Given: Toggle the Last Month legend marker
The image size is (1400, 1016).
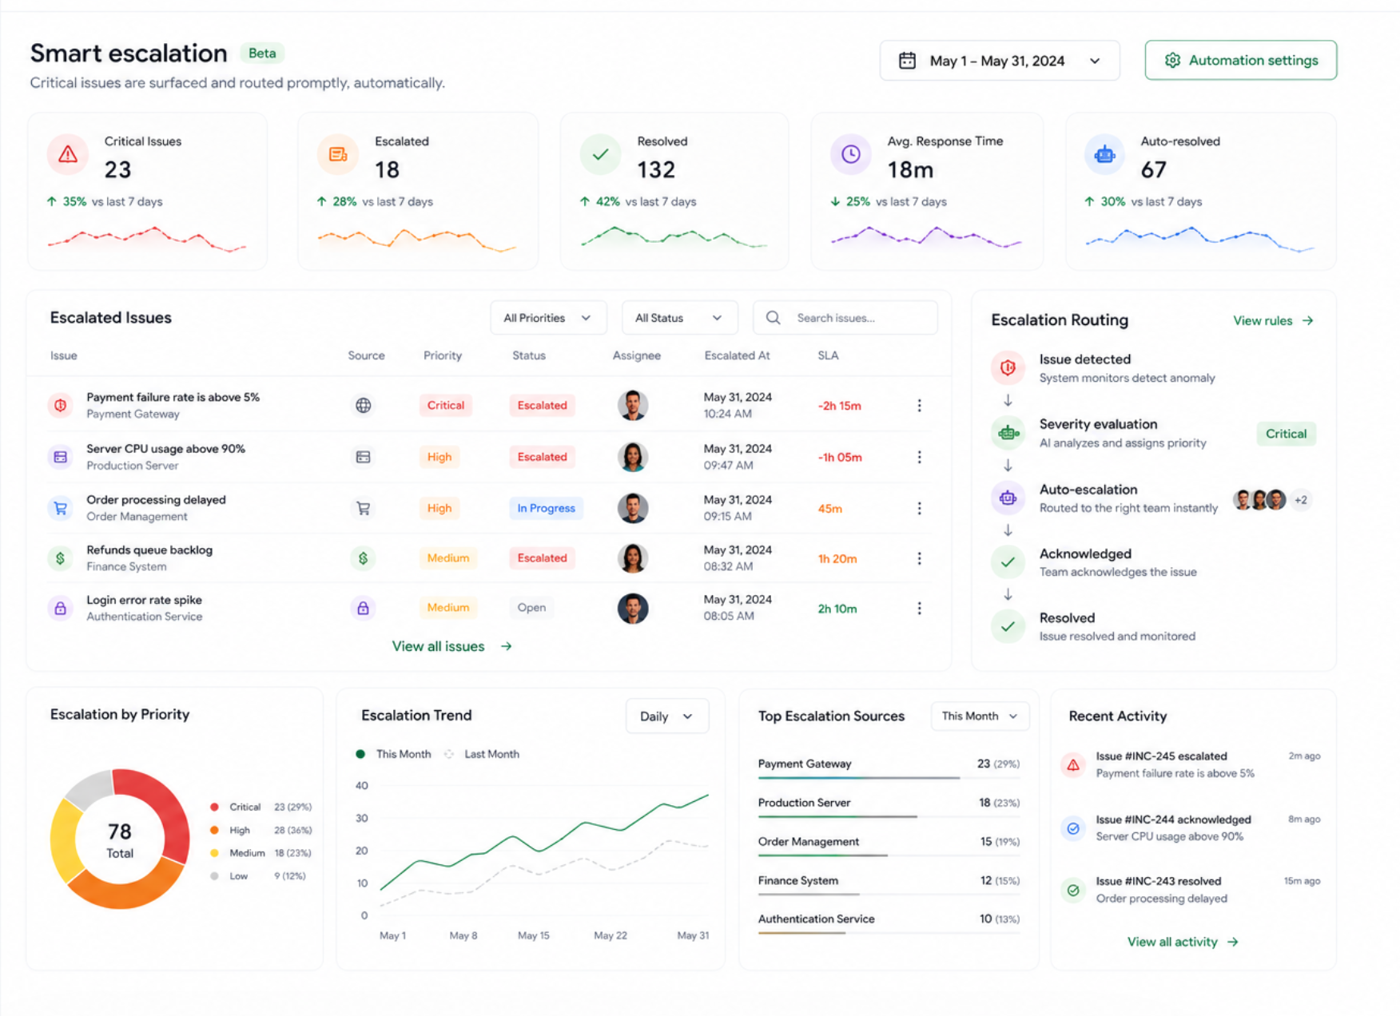Looking at the screenshot, I should tap(449, 754).
